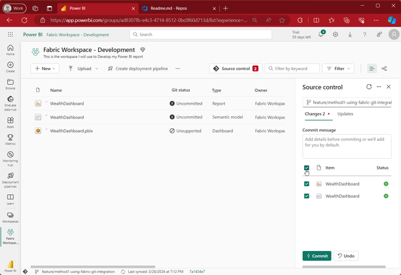Viewport: 401px width, 275px height.
Task: Switch to list view icon
Action: point(372,69)
